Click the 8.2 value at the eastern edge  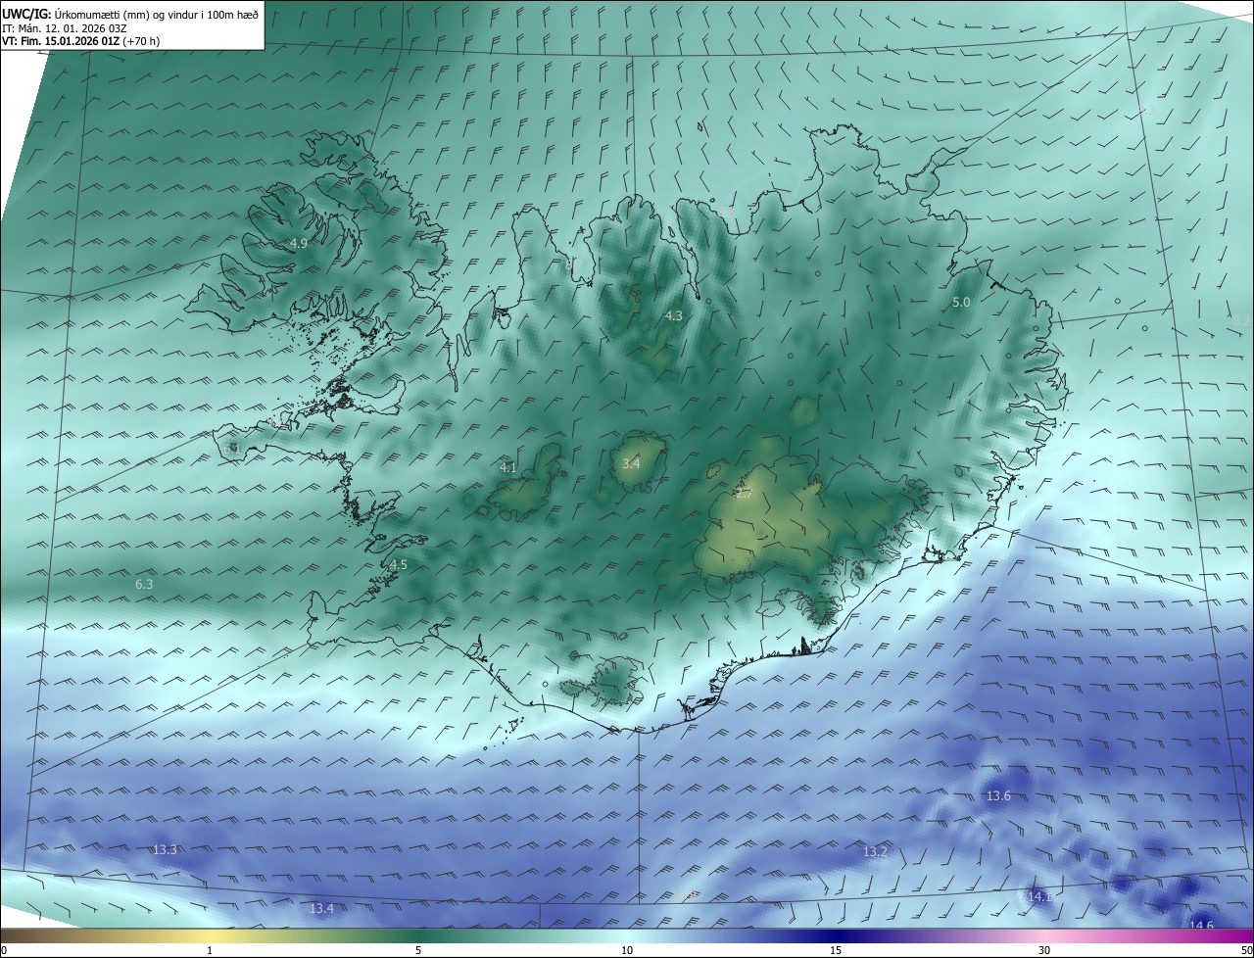pos(1241,320)
